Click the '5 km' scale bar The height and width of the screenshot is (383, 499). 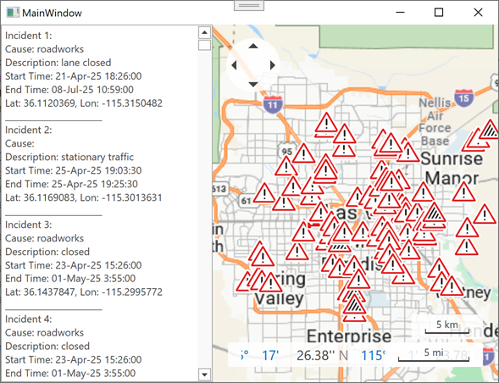[446, 327]
